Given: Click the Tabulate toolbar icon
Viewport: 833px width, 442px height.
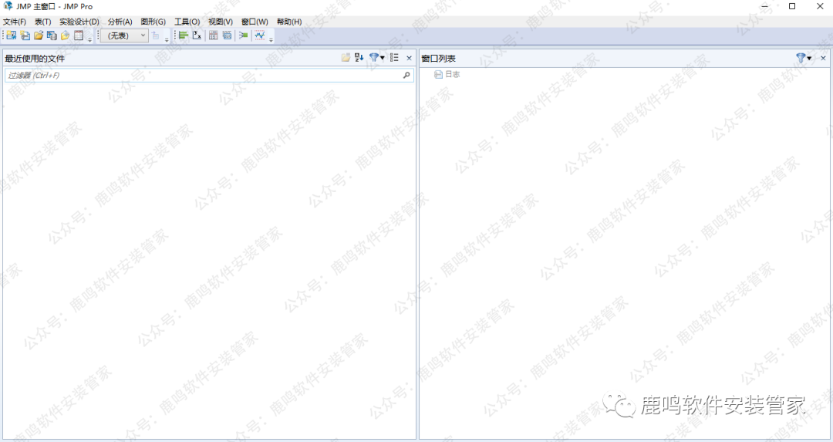Looking at the screenshot, I should [213, 35].
